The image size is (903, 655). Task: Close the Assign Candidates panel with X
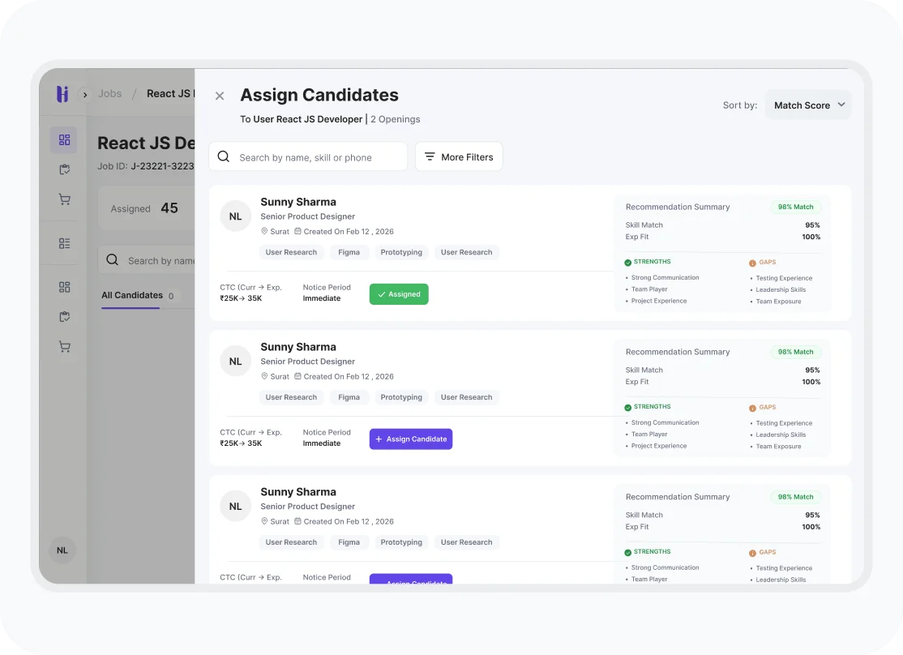pos(220,96)
